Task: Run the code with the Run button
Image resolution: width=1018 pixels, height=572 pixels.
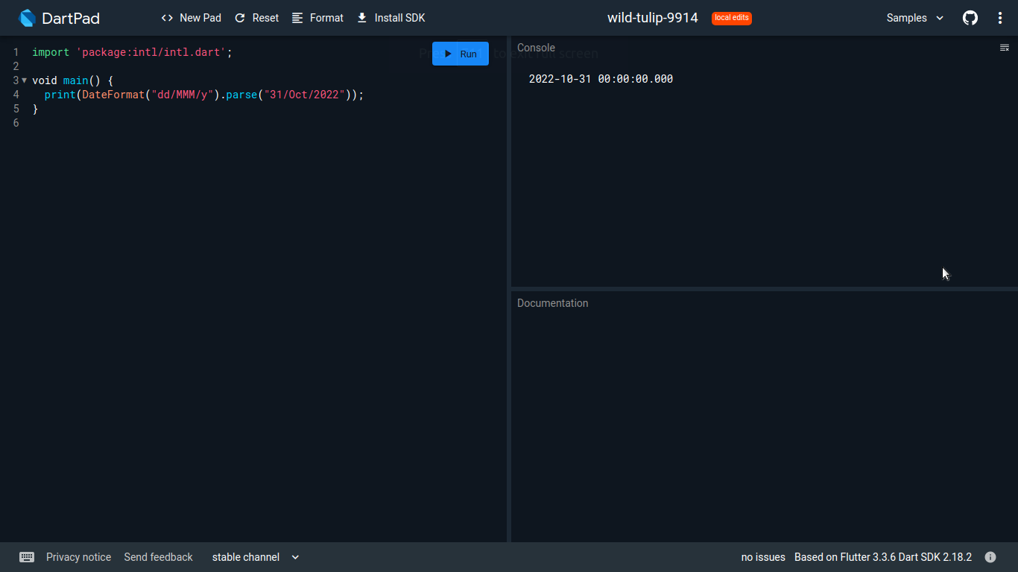Action: coord(461,54)
